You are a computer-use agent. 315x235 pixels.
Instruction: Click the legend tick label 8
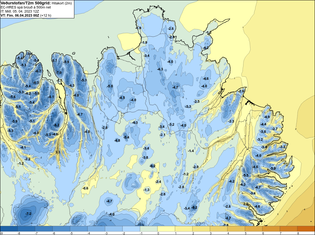[x=298, y=233]
